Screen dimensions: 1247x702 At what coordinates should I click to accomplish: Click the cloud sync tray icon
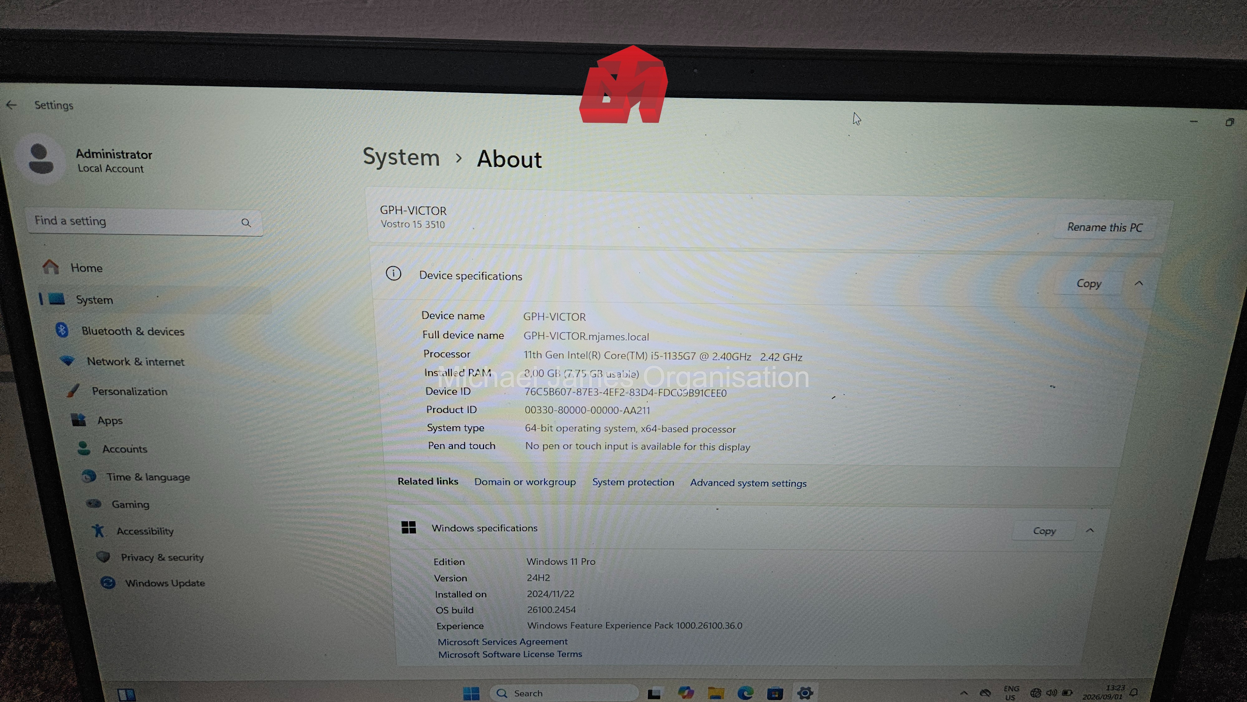[985, 693]
